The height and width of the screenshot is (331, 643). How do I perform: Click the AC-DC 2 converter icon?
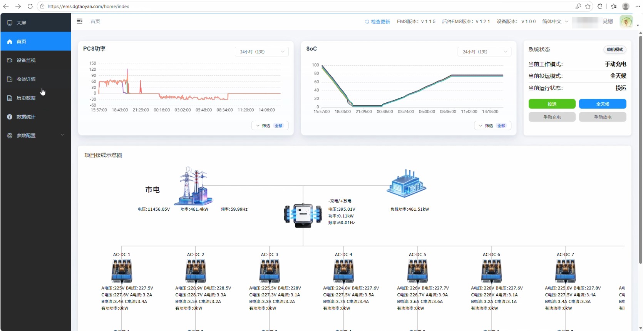196,271
